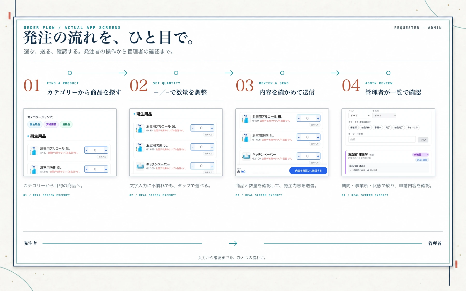Click the キッチンペーパー product image in step 03 screen

[x=246, y=156]
